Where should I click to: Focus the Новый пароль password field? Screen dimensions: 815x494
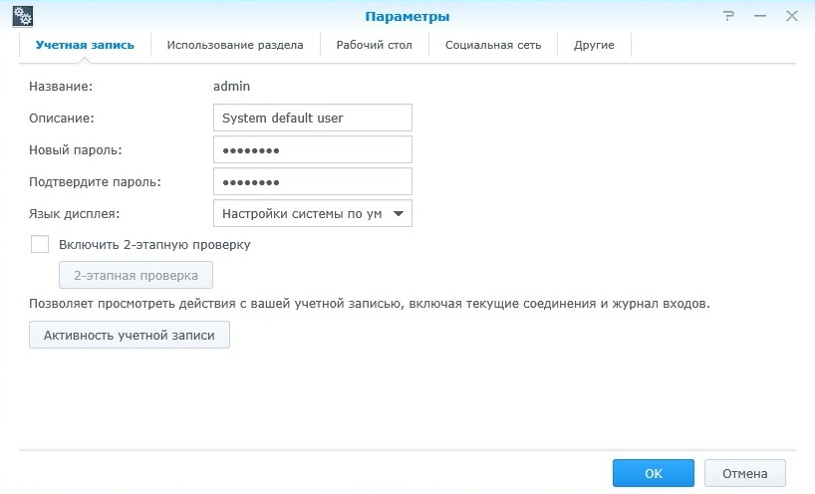pyautogui.click(x=312, y=149)
